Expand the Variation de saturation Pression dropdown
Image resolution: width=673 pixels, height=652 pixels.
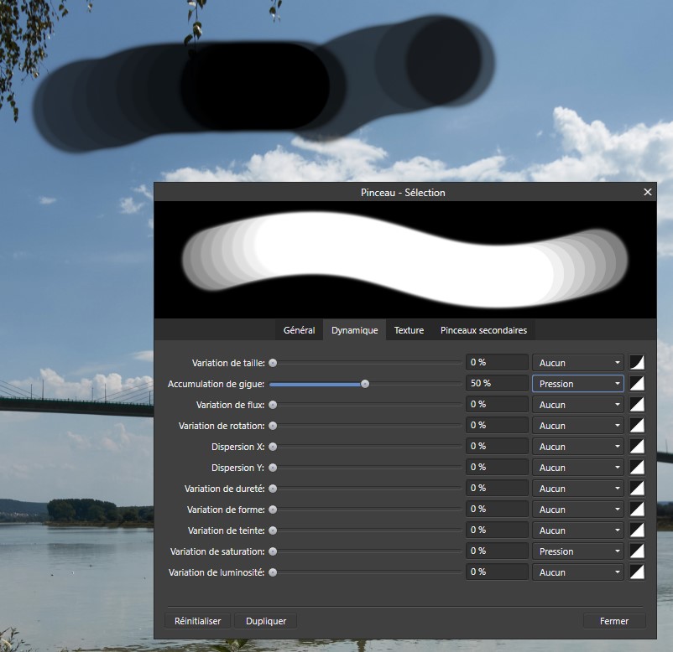point(578,551)
